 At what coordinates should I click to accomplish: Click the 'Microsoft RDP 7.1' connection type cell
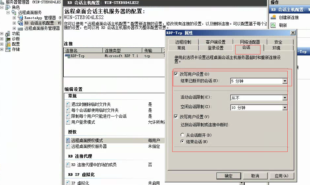pyautogui.click(x=121, y=56)
